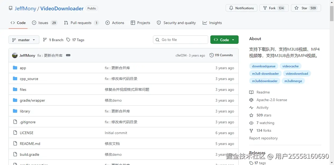Open the Projects tab
Screen dimensions: 334x165
click(x=140, y=23)
